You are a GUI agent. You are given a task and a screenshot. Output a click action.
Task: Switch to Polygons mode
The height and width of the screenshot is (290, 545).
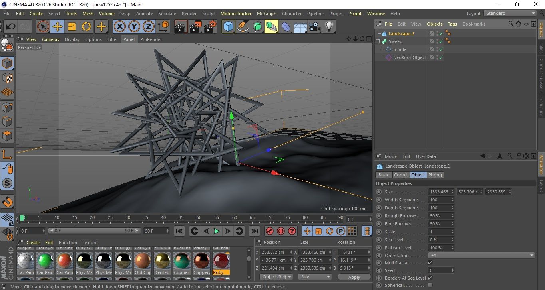point(7,136)
